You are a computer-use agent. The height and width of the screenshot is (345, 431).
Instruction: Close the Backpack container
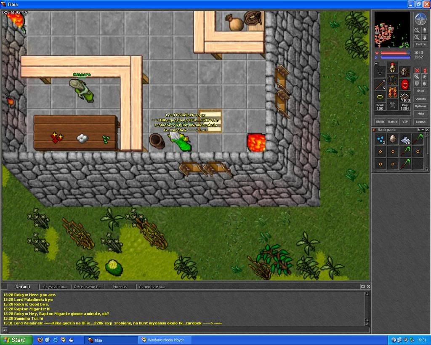coord(427,130)
